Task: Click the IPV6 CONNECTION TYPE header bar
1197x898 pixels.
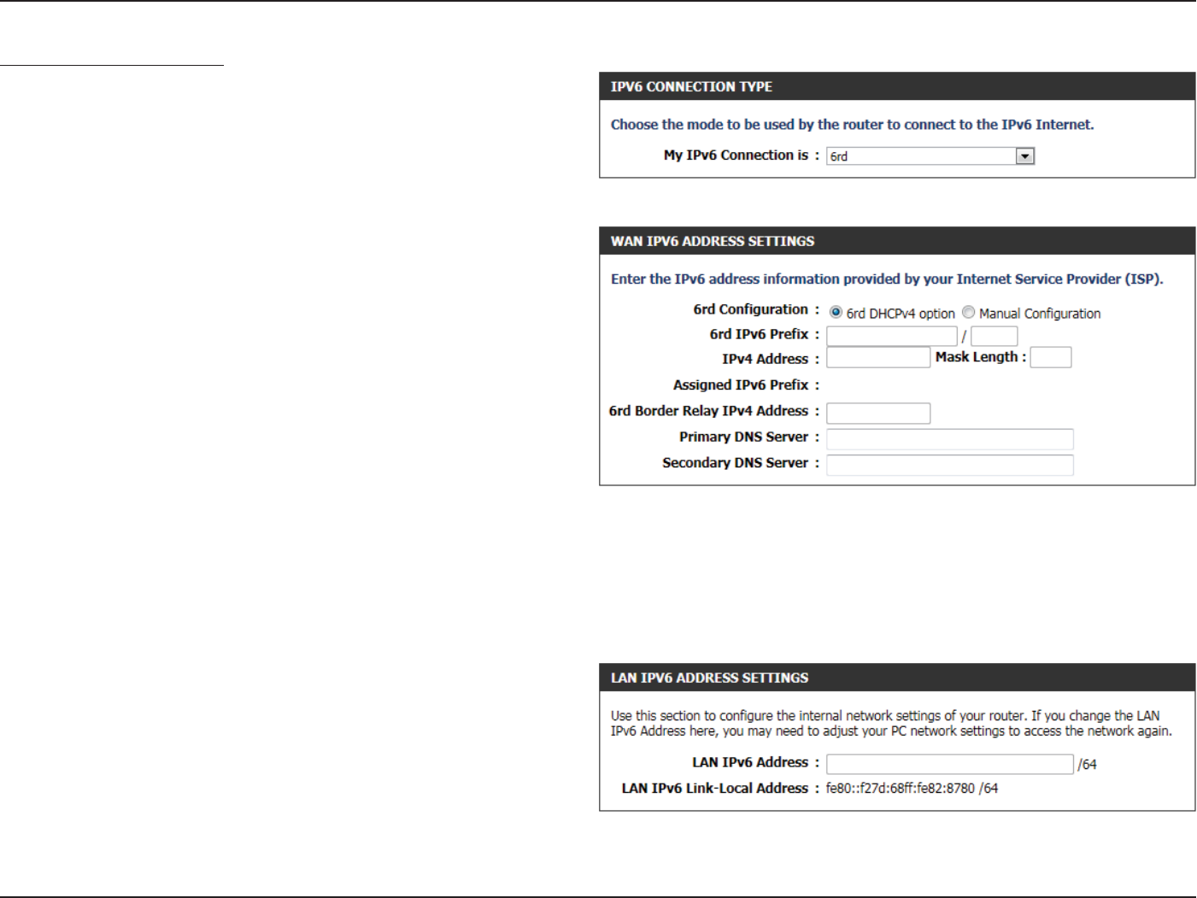Action: point(897,86)
